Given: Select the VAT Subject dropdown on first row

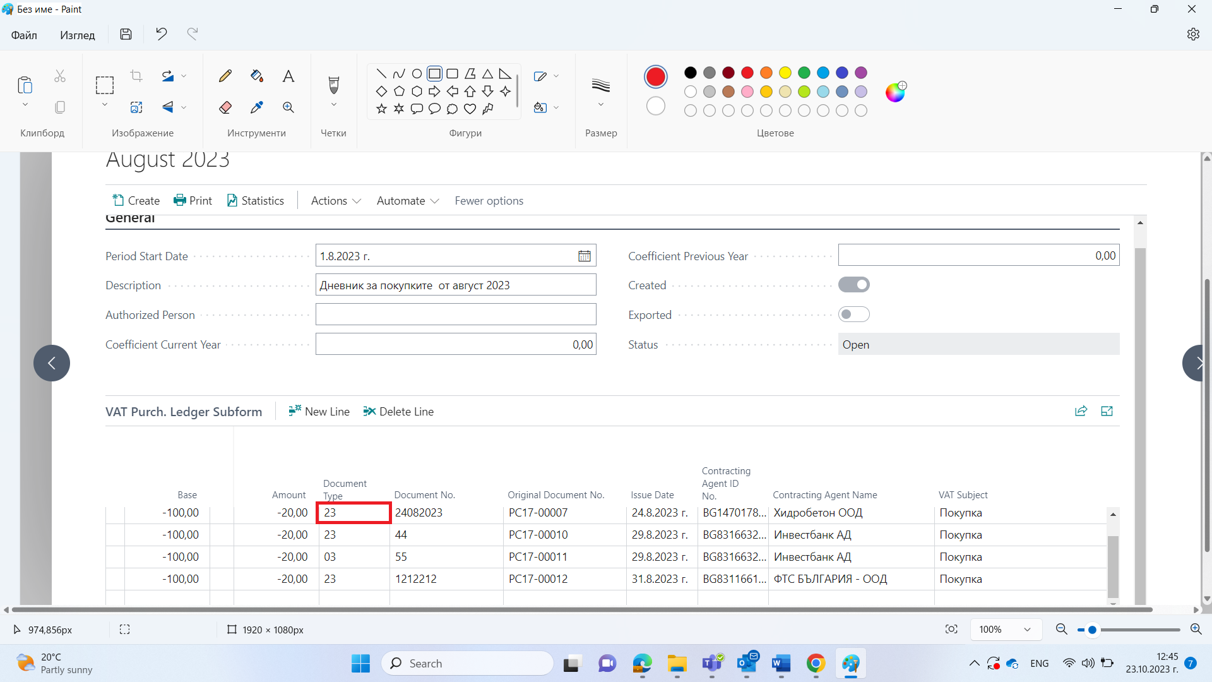Looking at the screenshot, I should point(1016,512).
